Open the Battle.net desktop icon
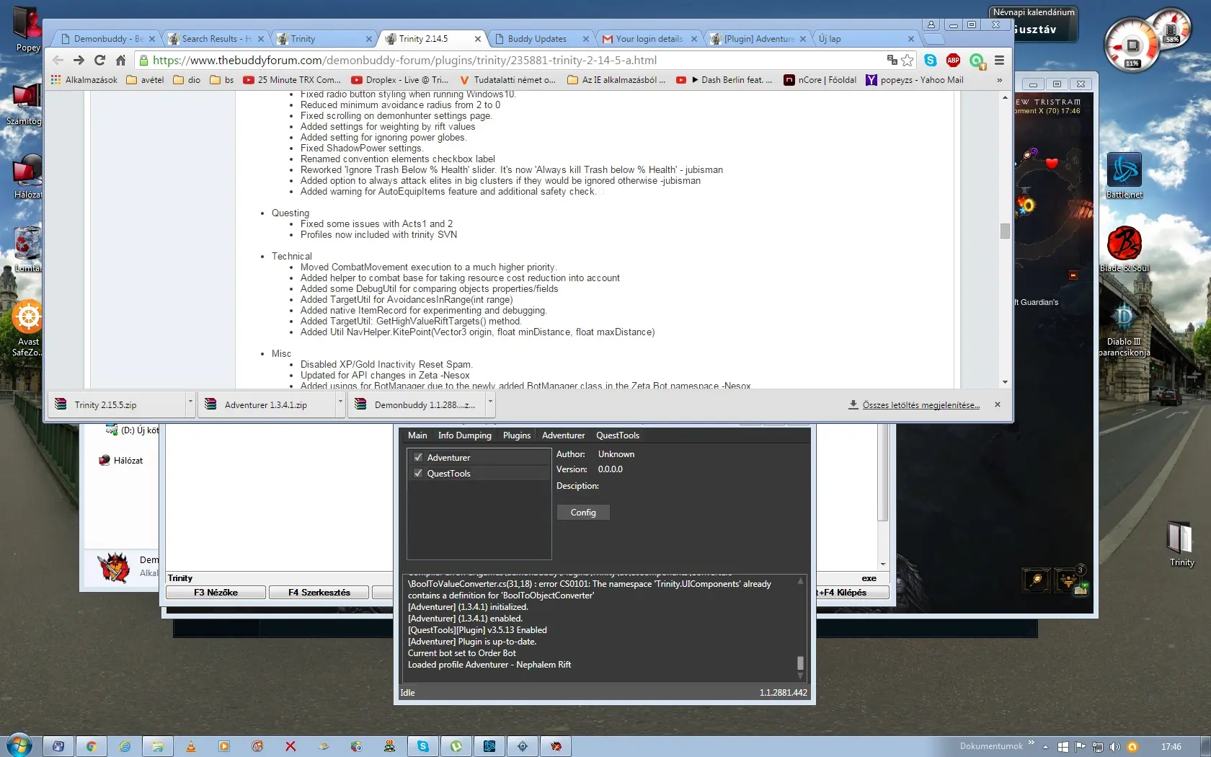1211x757 pixels. point(1124,175)
